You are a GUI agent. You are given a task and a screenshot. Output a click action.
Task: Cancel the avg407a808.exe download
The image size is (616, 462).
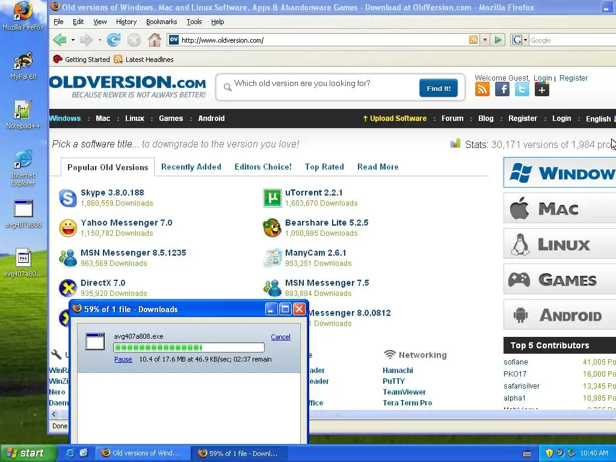[x=280, y=337]
